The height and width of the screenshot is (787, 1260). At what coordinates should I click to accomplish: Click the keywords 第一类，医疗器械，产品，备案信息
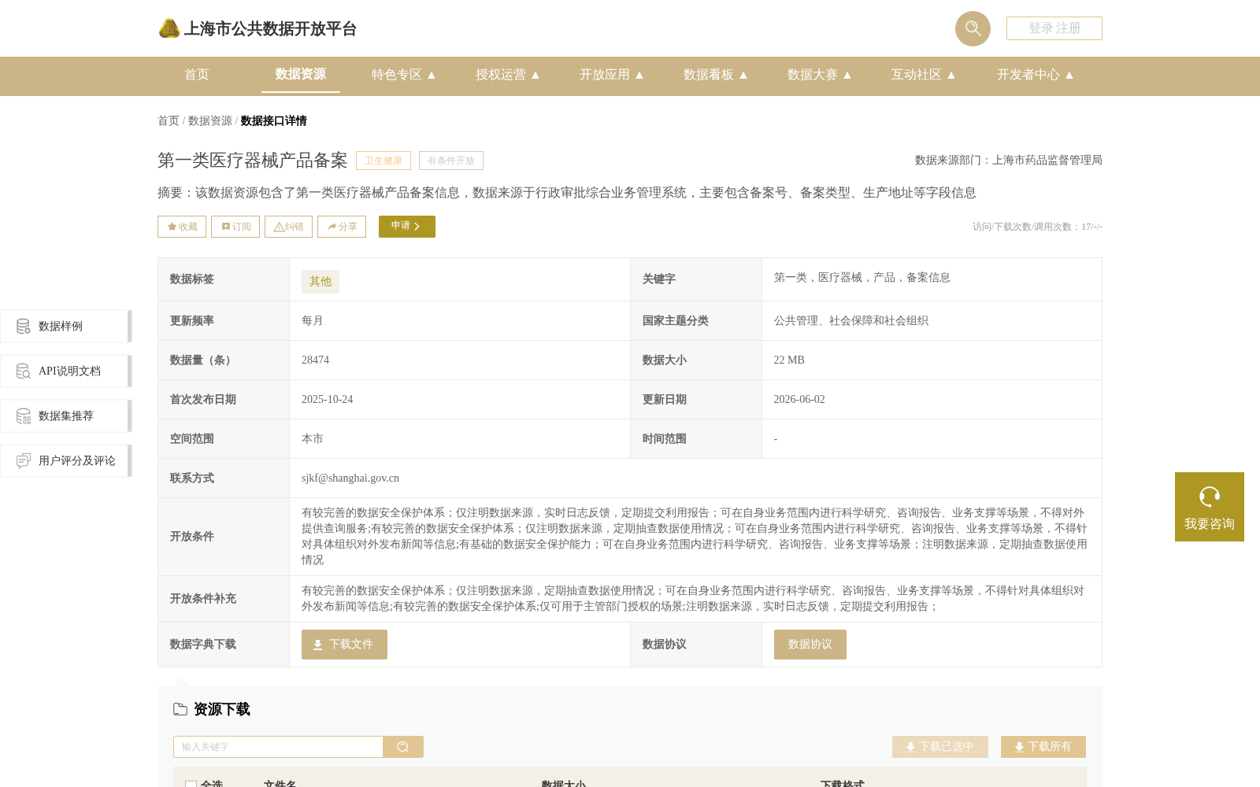point(862,277)
